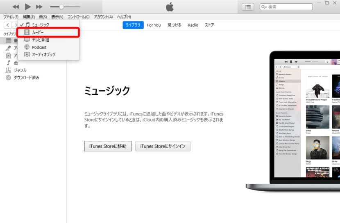Open the コントロール(C) menu
340x223 pixels.
click(x=79, y=17)
